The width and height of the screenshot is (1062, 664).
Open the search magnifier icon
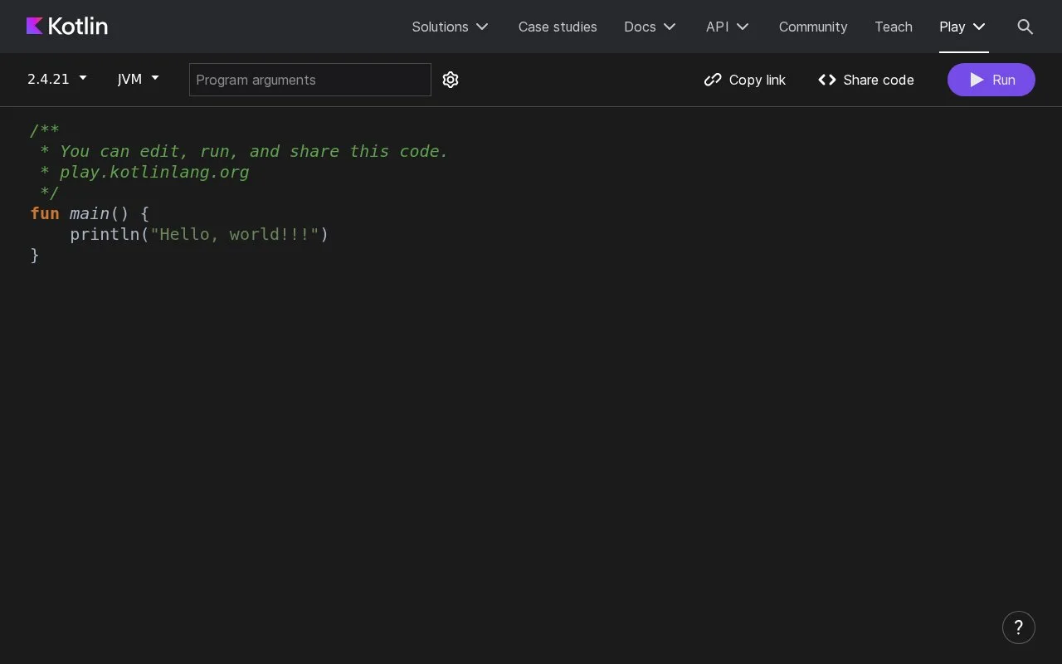pos(1025,27)
